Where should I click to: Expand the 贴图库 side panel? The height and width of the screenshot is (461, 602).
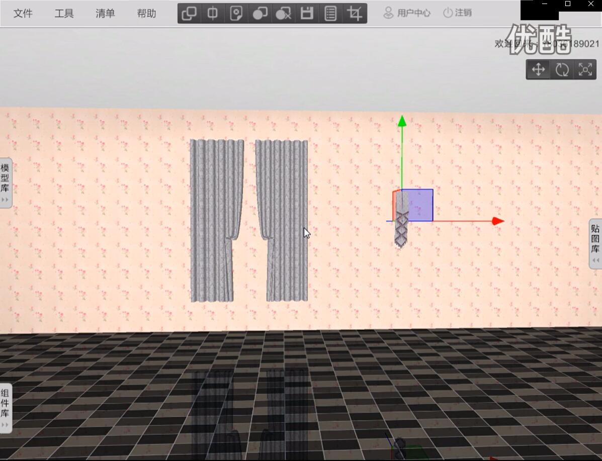pos(595,243)
